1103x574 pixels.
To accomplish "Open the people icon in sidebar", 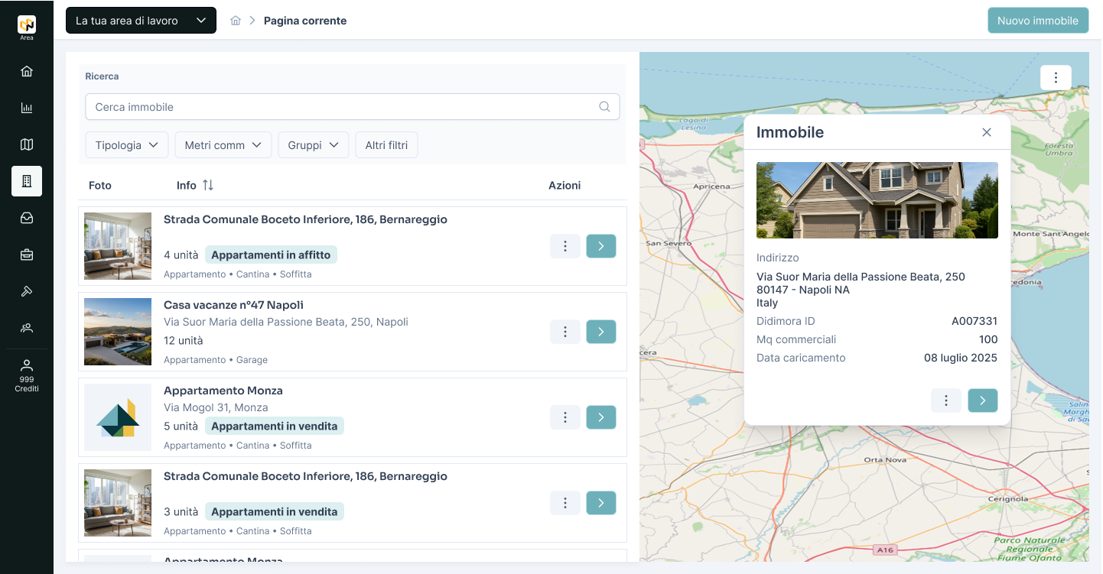I will pyautogui.click(x=27, y=328).
